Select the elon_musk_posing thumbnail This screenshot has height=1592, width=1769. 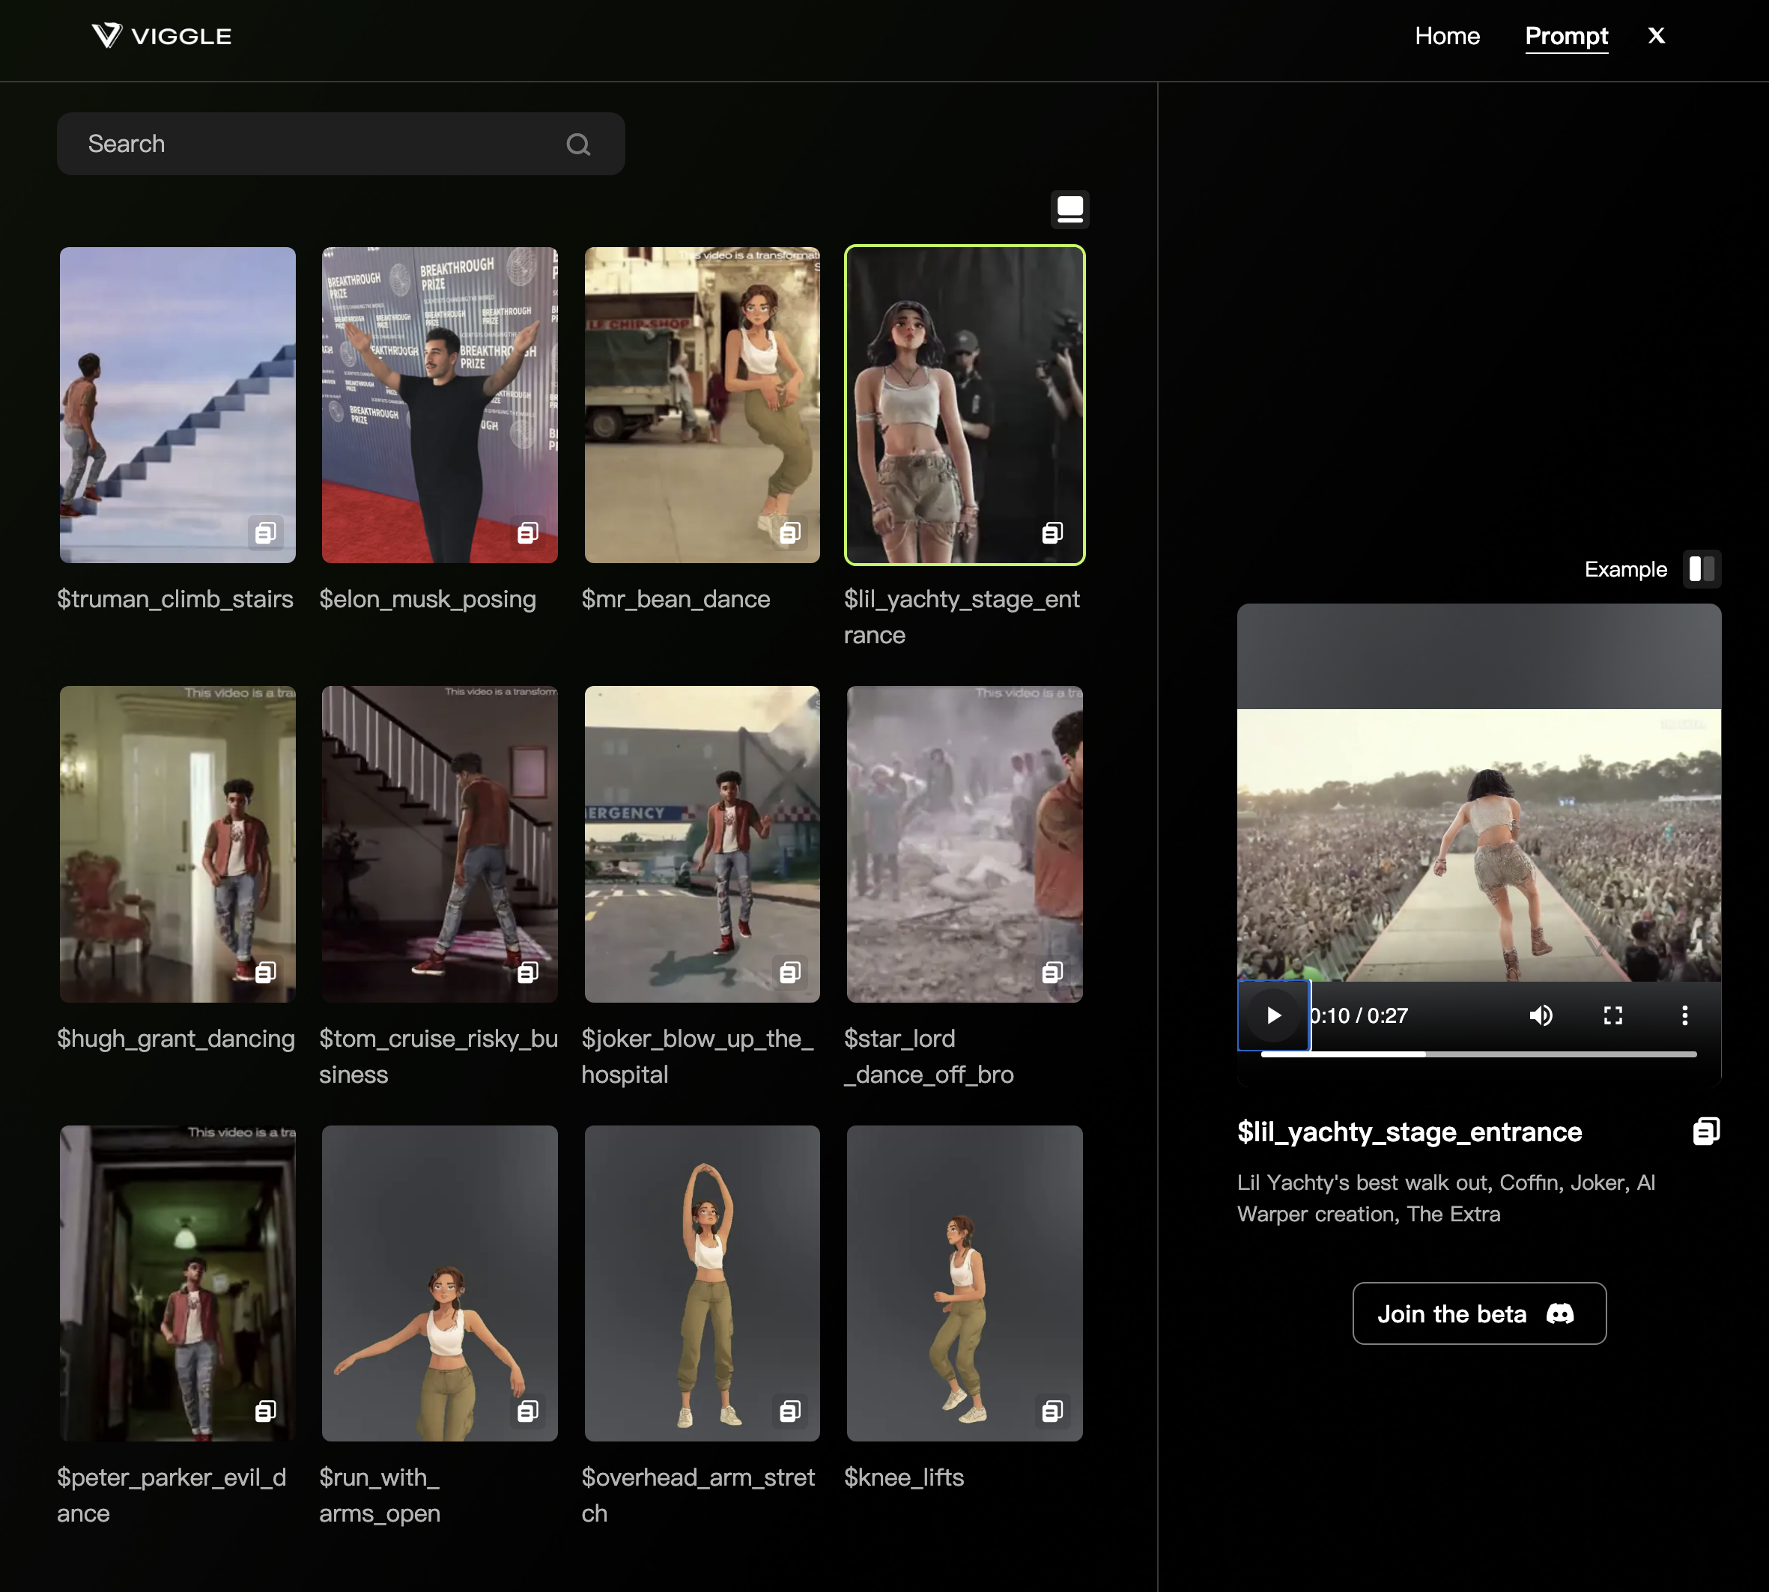pos(439,405)
